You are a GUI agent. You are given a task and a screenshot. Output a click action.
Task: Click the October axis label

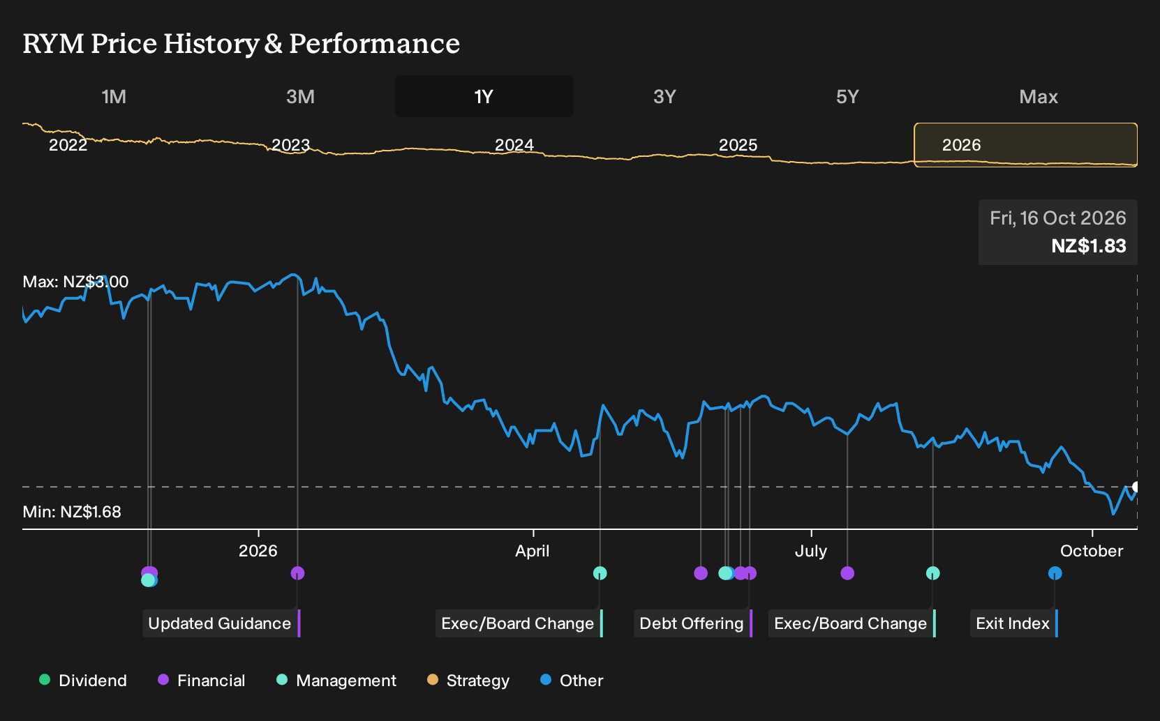(1092, 551)
